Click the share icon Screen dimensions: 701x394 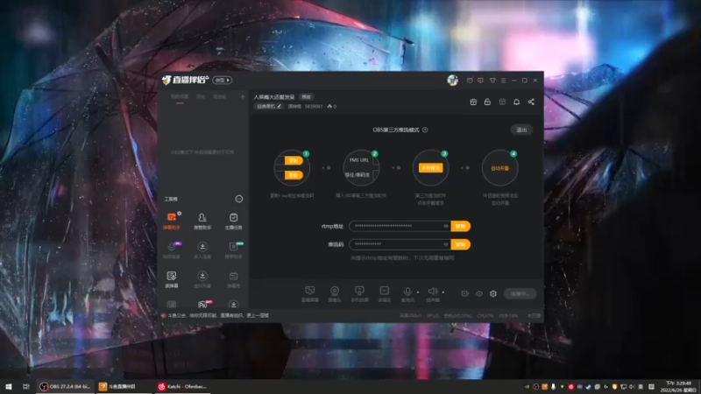click(x=531, y=102)
